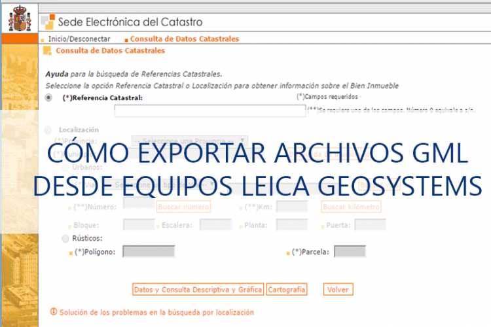Click the Referencia Catastral input field

[x=209, y=111]
